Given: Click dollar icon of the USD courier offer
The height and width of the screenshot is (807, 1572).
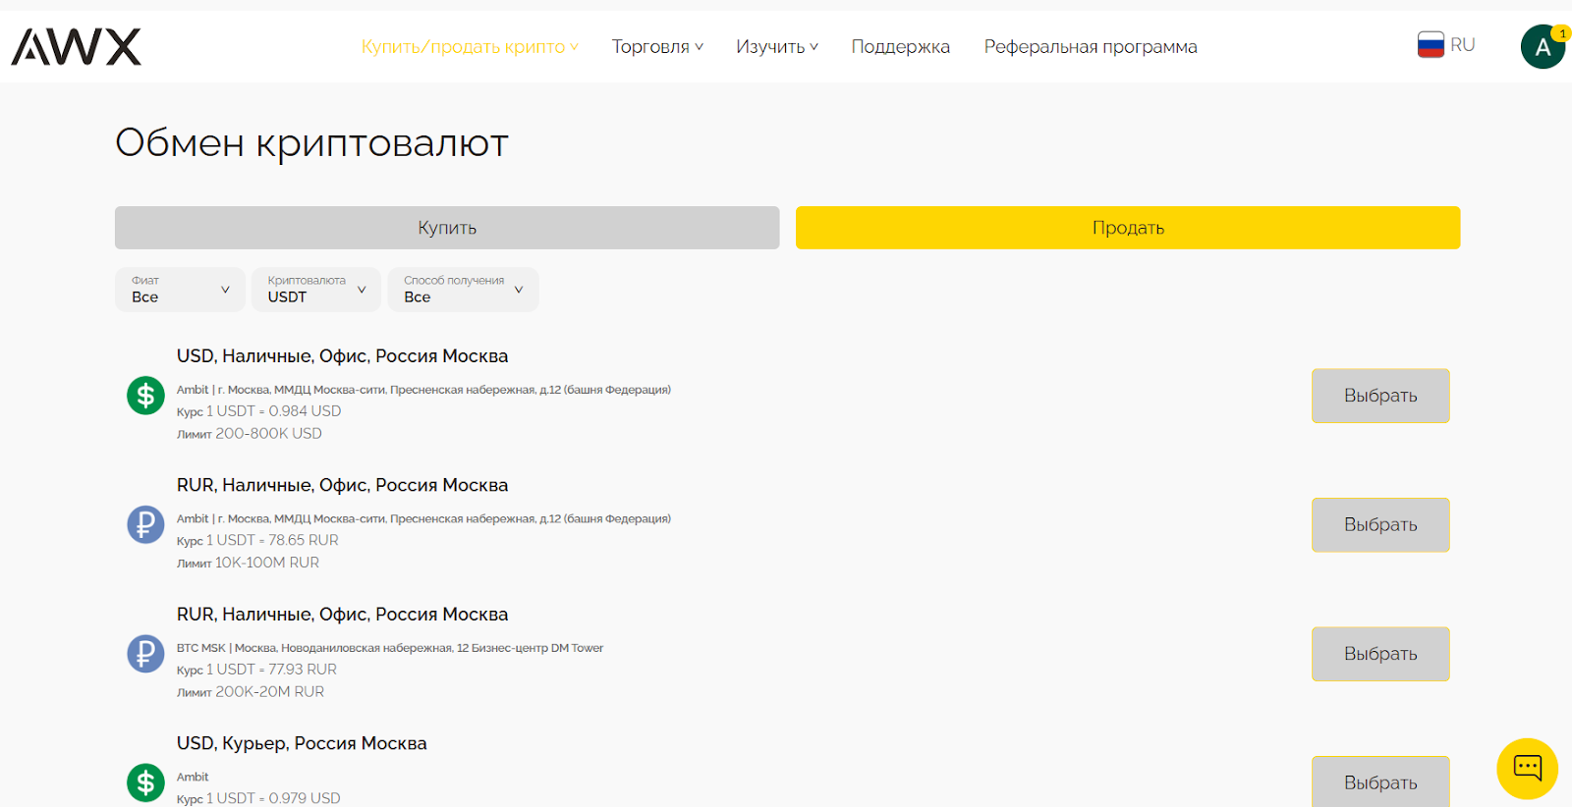Looking at the screenshot, I should pos(145,782).
